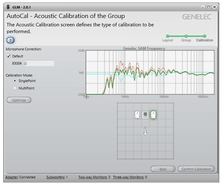Select the left monitor speaker icon
The width and height of the screenshot is (222, 185).
coord(137,115)
